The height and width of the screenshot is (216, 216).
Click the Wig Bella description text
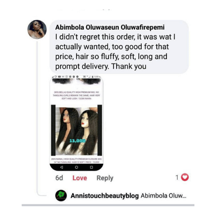76,95
